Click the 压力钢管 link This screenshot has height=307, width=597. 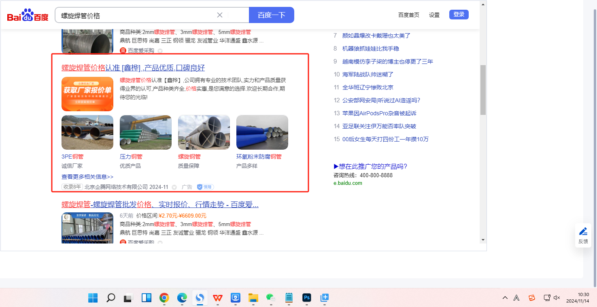[131, 157]
